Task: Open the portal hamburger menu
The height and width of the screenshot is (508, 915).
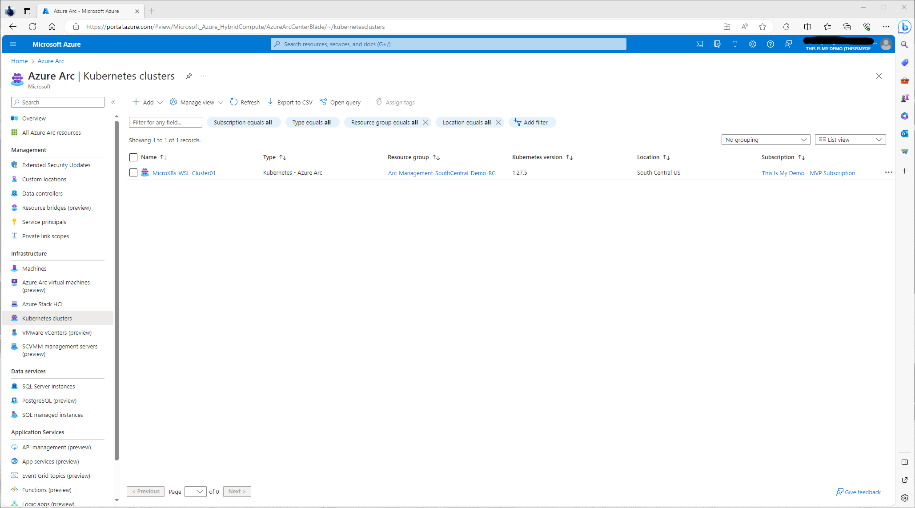Action: tap(13, 44)
